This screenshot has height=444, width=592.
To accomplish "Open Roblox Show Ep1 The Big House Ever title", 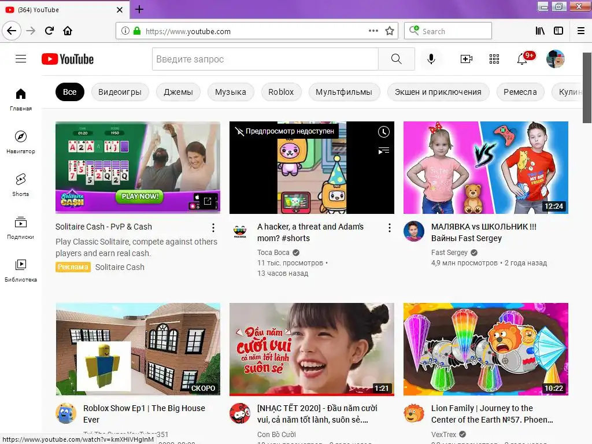I will (x=144, y=414).
